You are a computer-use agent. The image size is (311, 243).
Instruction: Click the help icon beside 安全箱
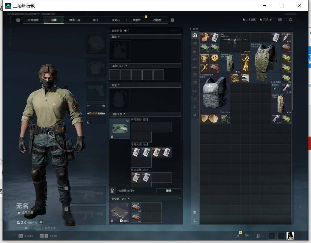point(129,199)
